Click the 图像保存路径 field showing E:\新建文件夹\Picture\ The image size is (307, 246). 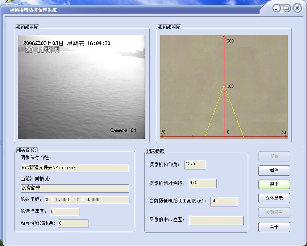tap(75, 168)
